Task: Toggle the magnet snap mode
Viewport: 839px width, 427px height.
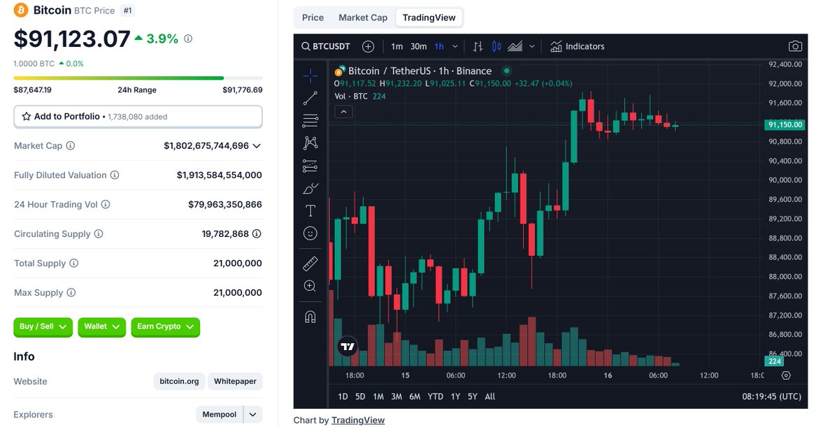Action: click(x=310, y=317)
